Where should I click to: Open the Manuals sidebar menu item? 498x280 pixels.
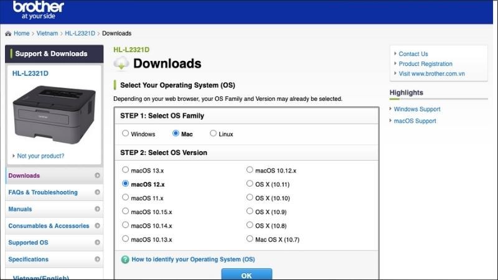(x=20, y=209)
